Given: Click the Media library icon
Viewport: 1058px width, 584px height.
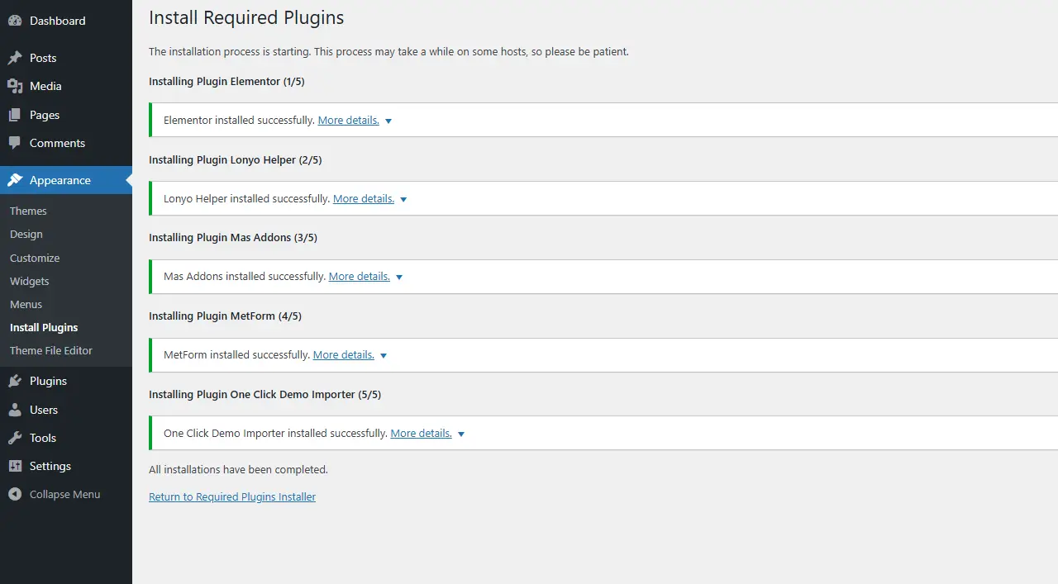Looking at the screenshot, I should 15,86.
